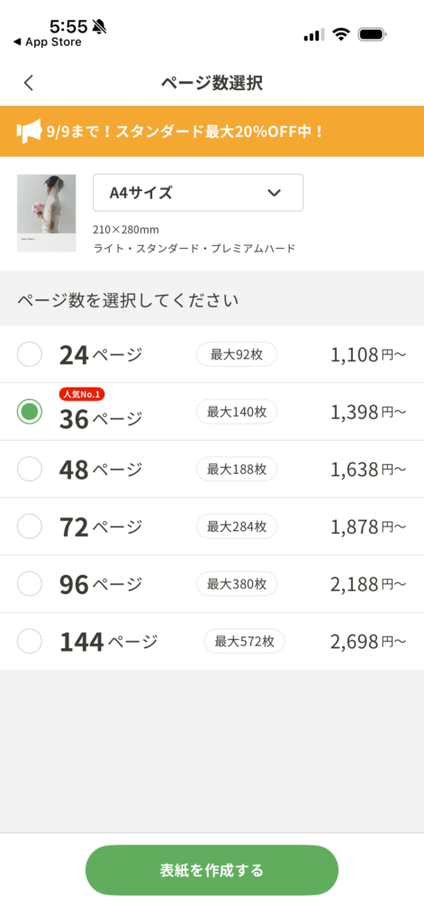The image size is (424, 923).
Task: Open the A4サイズ dropdown
Action: click(198, 193)
